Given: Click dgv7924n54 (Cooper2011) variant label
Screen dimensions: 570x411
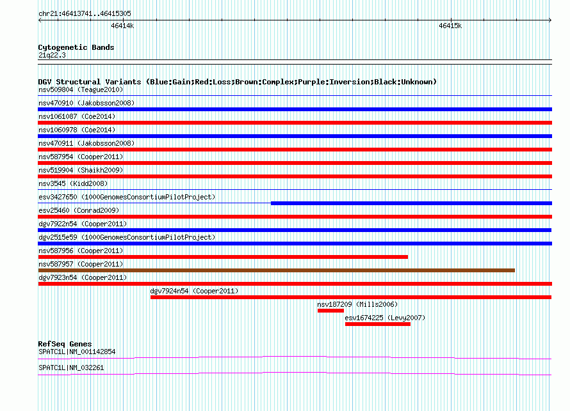Looking at the screenshot, I should coord(194,291).
